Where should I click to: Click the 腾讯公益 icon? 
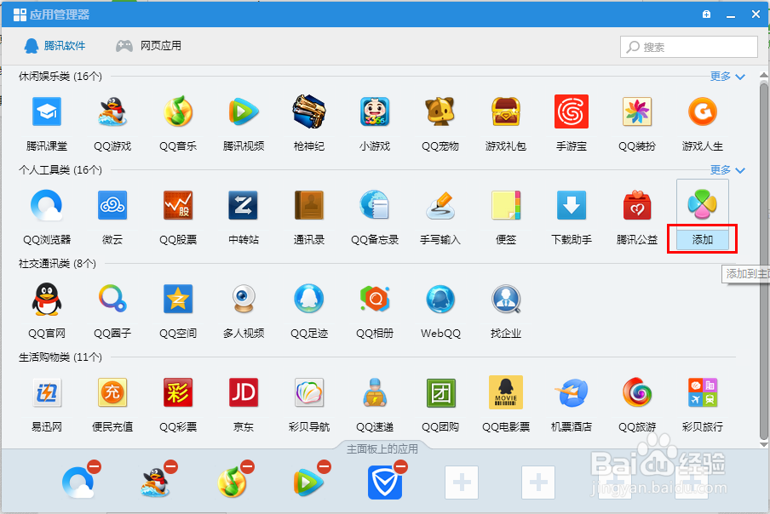click(x=637, y=205)
